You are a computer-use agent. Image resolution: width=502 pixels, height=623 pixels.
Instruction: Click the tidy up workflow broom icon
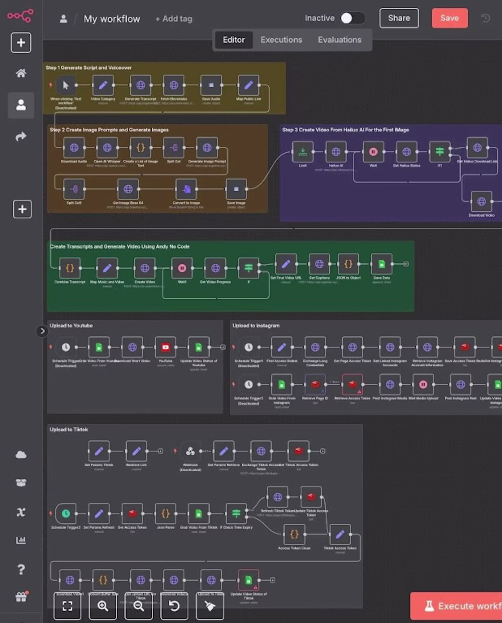(x=210, y=606)
